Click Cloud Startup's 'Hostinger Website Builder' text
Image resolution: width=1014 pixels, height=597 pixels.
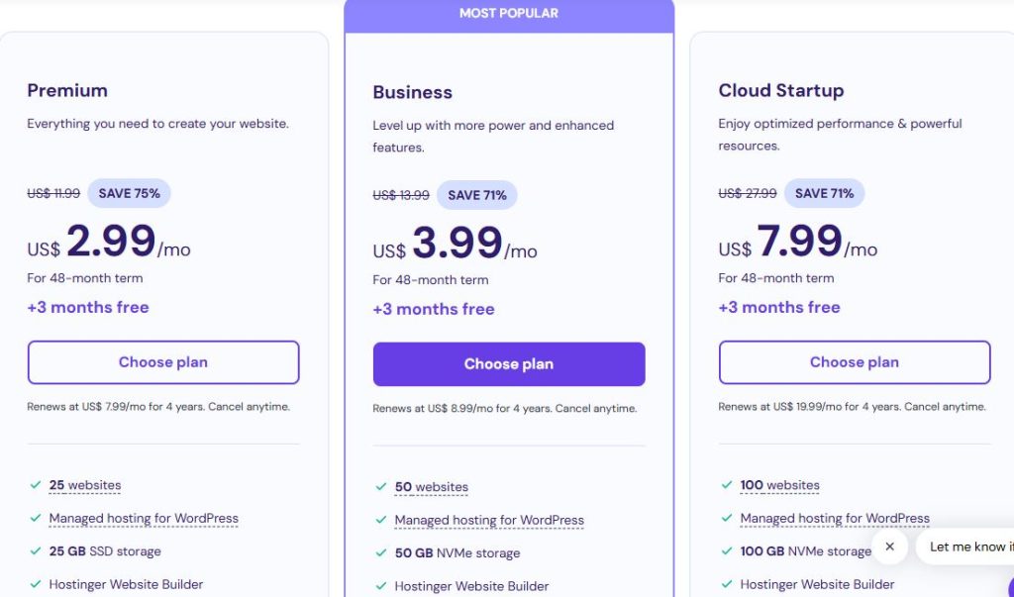tap(817, 585)
